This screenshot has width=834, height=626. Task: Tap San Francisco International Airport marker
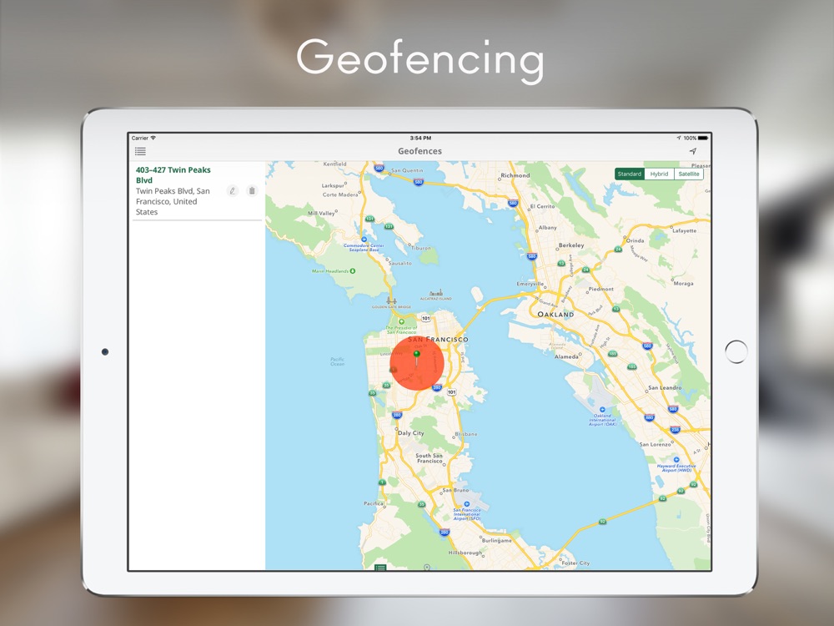click(x=466, y=503)
